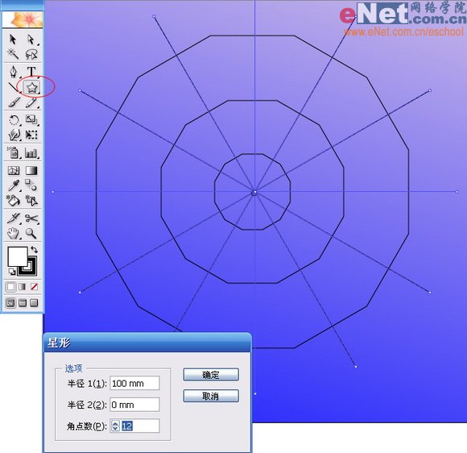Click the 角点数 stepper arrows
Image resolution: width=467 pixels, height=453 pixels.
[115, 426]
